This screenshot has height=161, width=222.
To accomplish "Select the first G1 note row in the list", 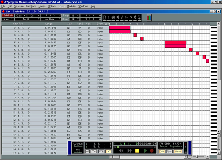I will point(55,28).
